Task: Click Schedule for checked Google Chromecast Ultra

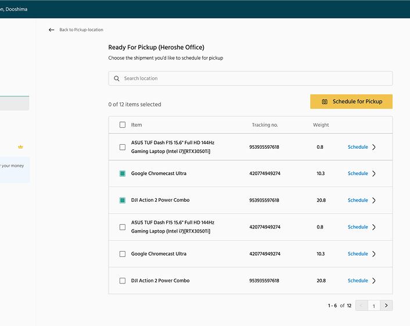Action: (358, 174)
